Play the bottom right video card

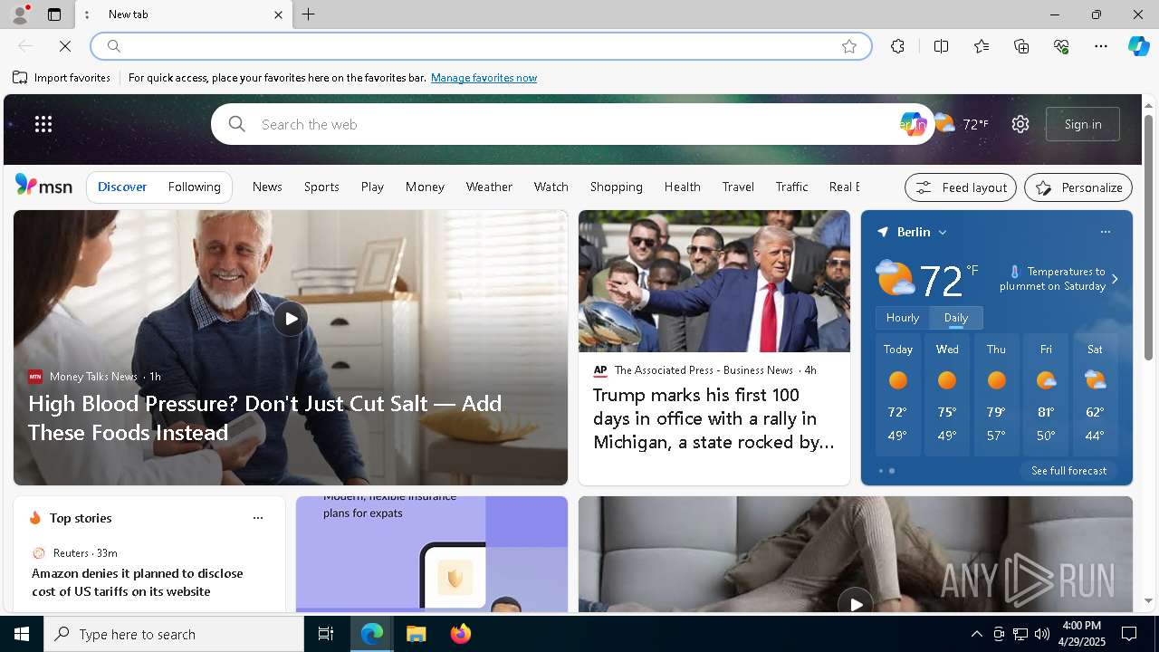coord(856,603)
